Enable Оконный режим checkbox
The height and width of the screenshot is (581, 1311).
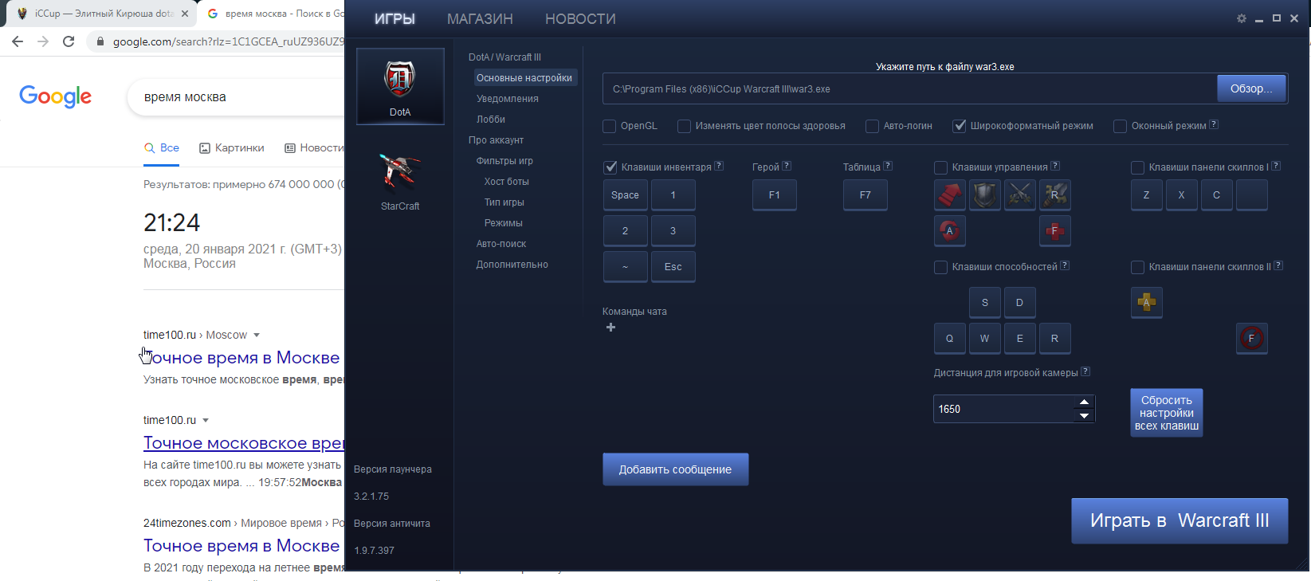(x=1120, y=126)
